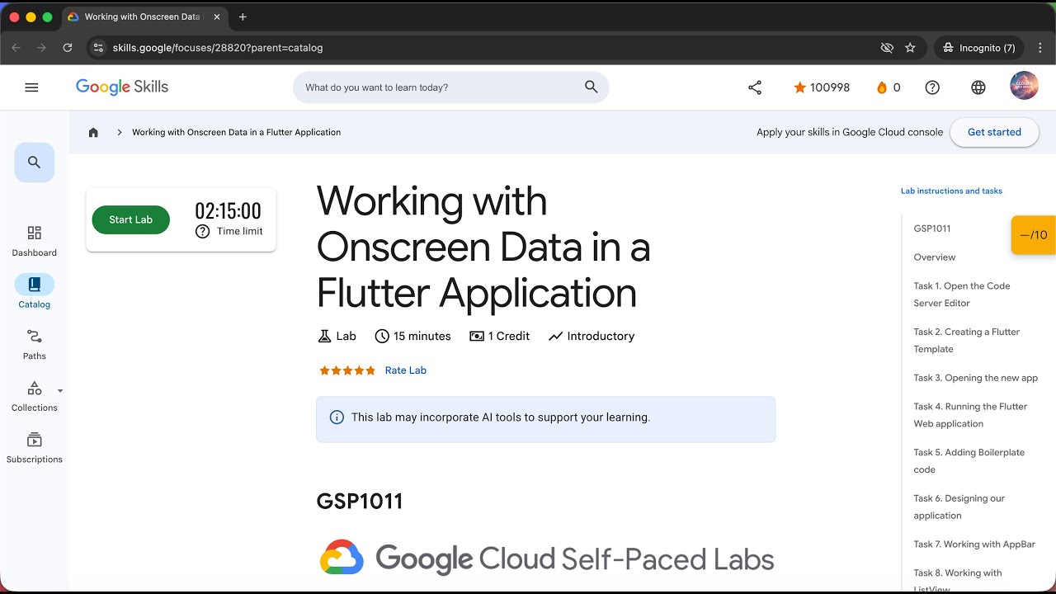Click the 1 Credit label
Image resolution: width=1056 pixels, height=594 pixels.
[x=499, y=336]
